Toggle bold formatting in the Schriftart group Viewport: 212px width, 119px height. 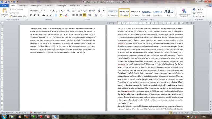click(31, 15)
